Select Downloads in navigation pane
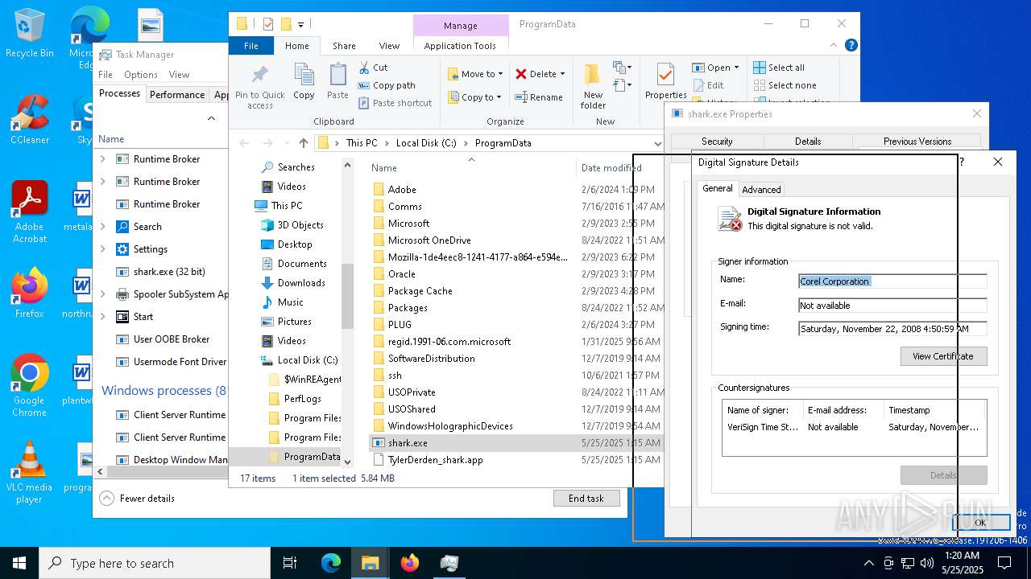1031x579 pixels. tap(292, 283)
